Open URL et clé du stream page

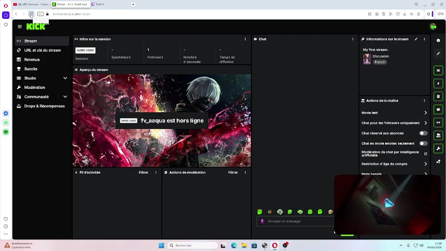click(42, 50)
